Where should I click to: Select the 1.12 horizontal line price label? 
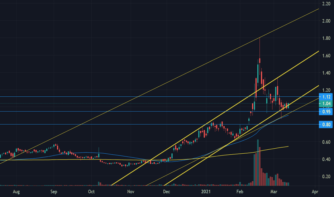click(x=326, y=97)
